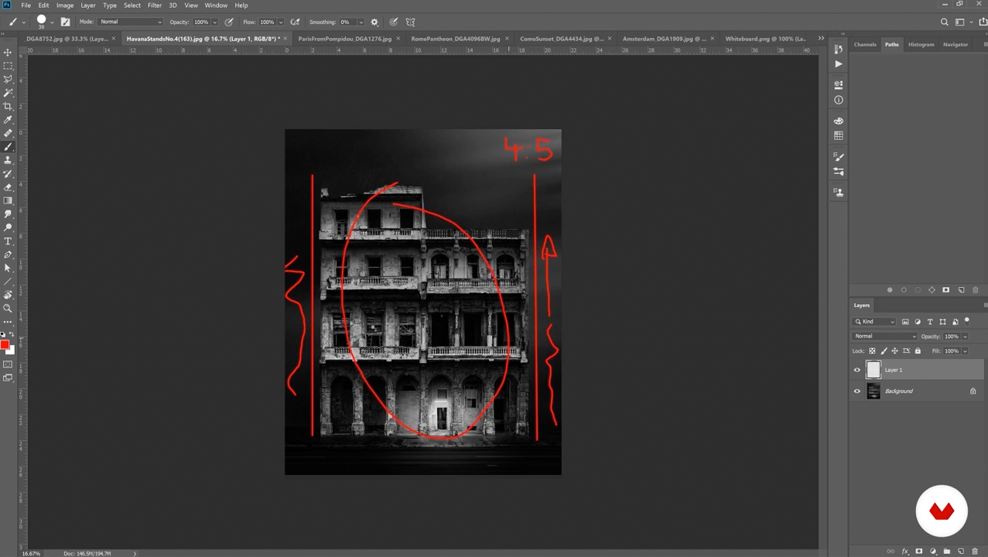Select the Eyedropper tool
Screen dimensions: 988x557
click(x=8, y=120)
